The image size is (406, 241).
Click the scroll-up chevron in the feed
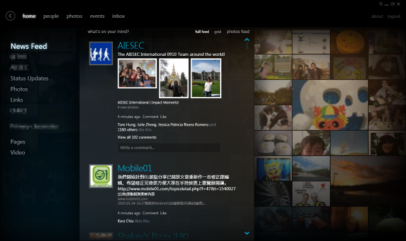pyautogui.click(x=247, y=39)
